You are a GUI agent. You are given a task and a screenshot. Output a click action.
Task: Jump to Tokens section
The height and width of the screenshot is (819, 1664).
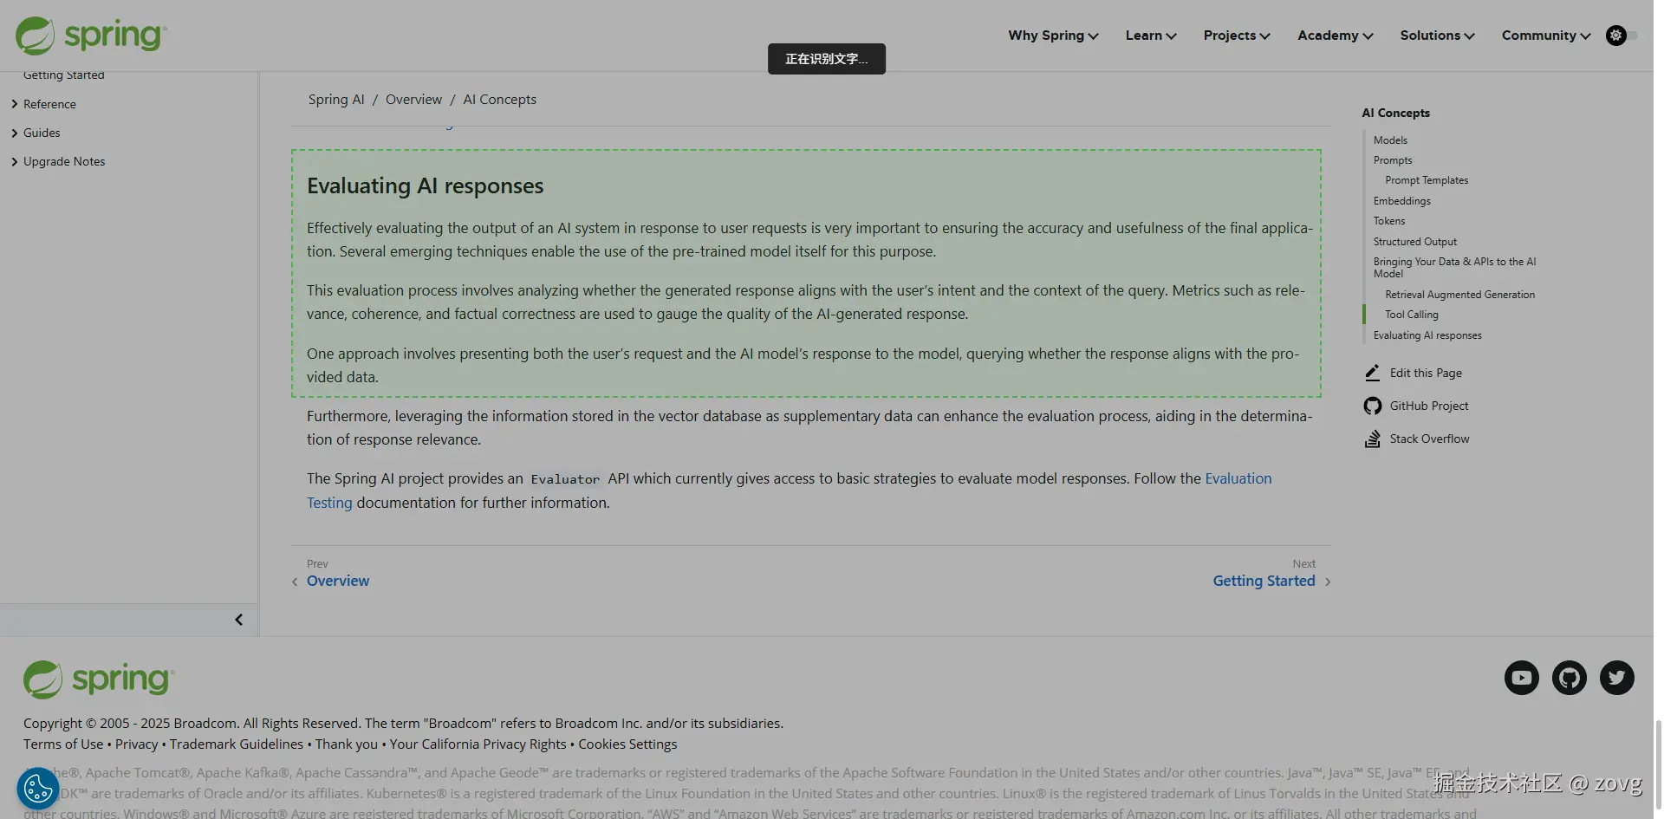coord(1389,221)
